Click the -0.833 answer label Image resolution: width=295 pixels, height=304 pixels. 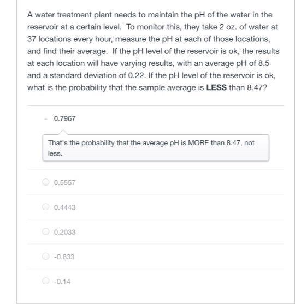[x=64, y=257]
